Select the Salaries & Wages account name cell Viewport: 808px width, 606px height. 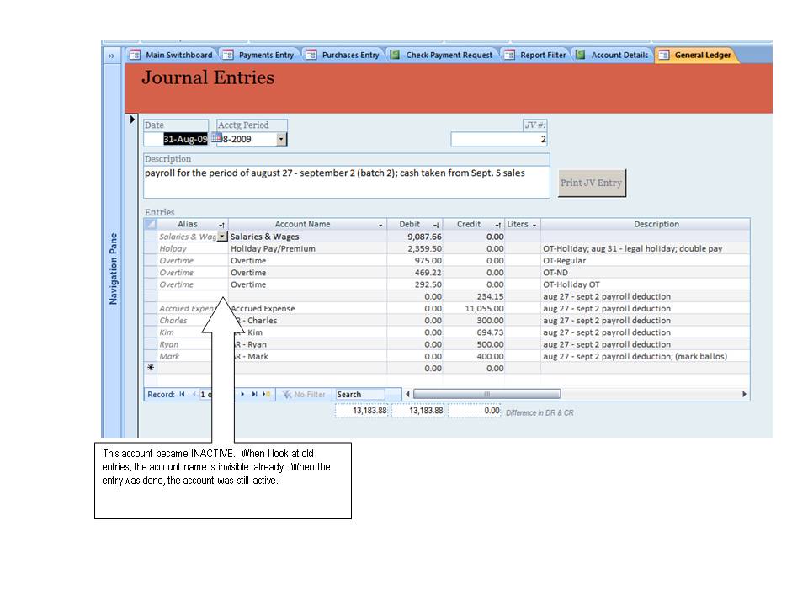pyautogui.click(x=308, y=237)
